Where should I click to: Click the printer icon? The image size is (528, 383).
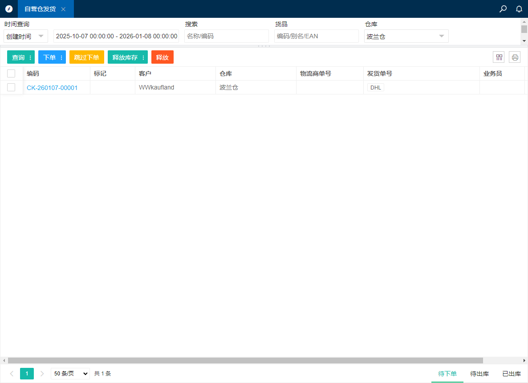coord(515,57)
